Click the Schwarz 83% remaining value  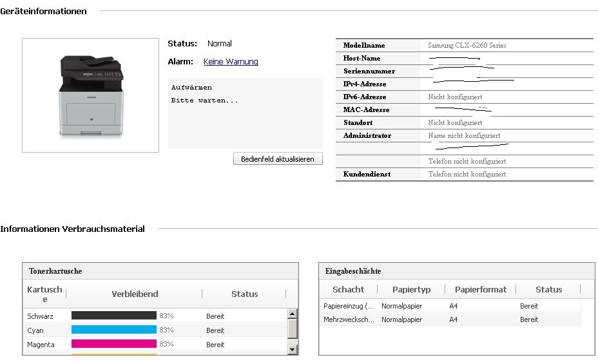[166, 316]
